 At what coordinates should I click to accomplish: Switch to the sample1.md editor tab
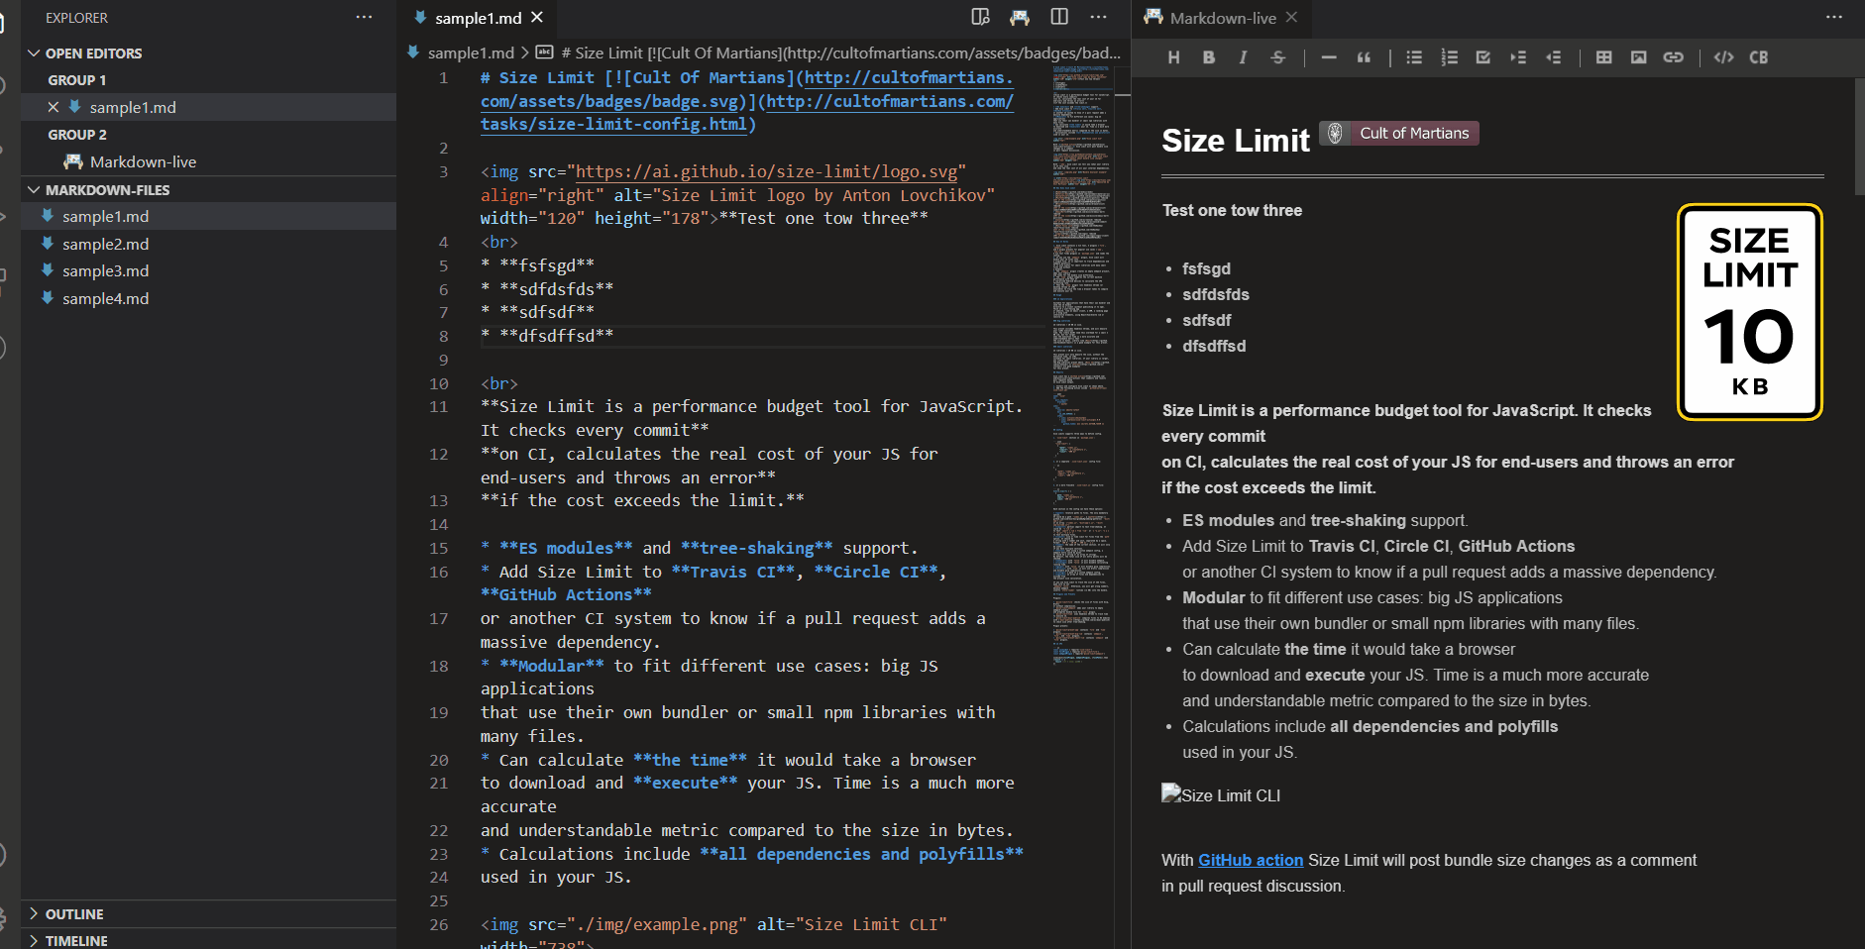tap(478, 18)
